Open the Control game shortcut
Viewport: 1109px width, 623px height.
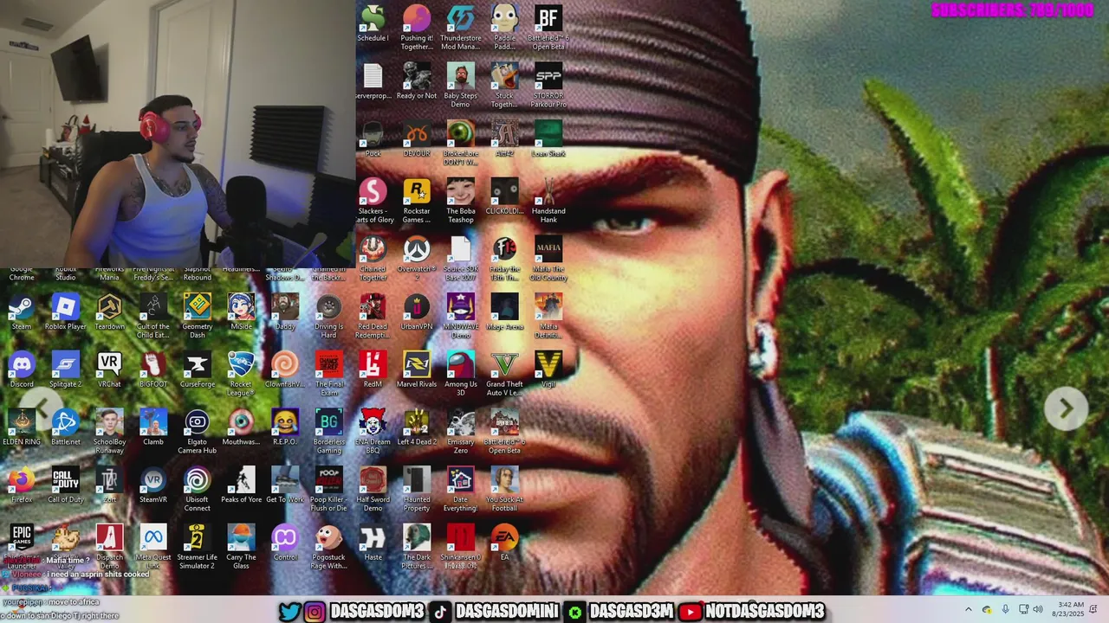click(x=285, y=544)
